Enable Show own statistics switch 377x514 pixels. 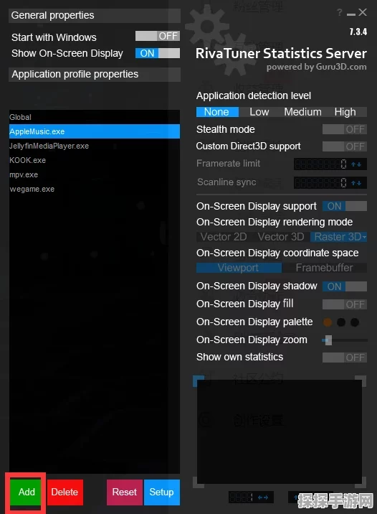pyautogui.click(x=345, y=358)
